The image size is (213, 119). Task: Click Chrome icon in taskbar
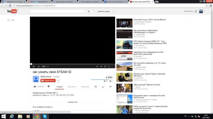tap(37, 116)
